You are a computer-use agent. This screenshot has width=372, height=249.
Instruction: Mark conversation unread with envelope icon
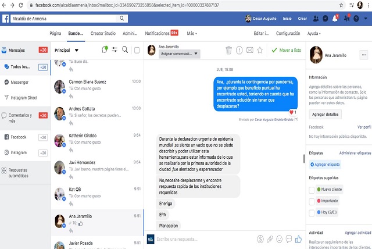tap(250, 50)
